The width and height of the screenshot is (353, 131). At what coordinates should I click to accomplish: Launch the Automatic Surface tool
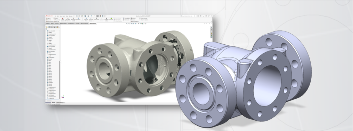pyautogui.click(x=91, y=20)
